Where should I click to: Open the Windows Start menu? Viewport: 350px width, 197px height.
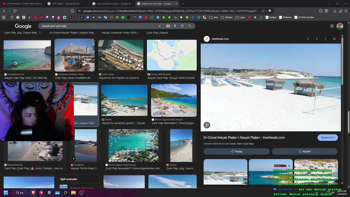click(x=6, y=193)
